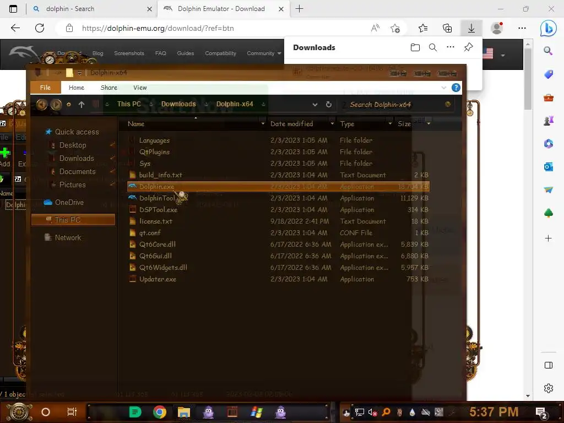Open the Favorites list icon
The width and height of the screenshot is (564, 423).
tap(423, 28)
